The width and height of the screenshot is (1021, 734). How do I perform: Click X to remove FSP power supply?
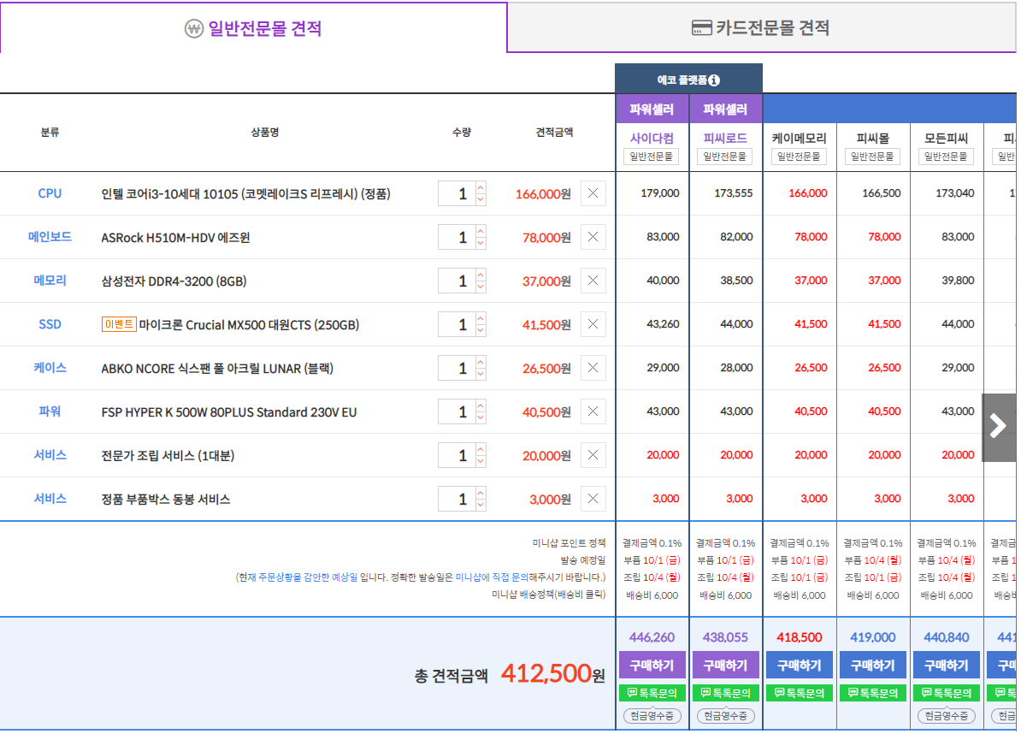tap(593, 411)
